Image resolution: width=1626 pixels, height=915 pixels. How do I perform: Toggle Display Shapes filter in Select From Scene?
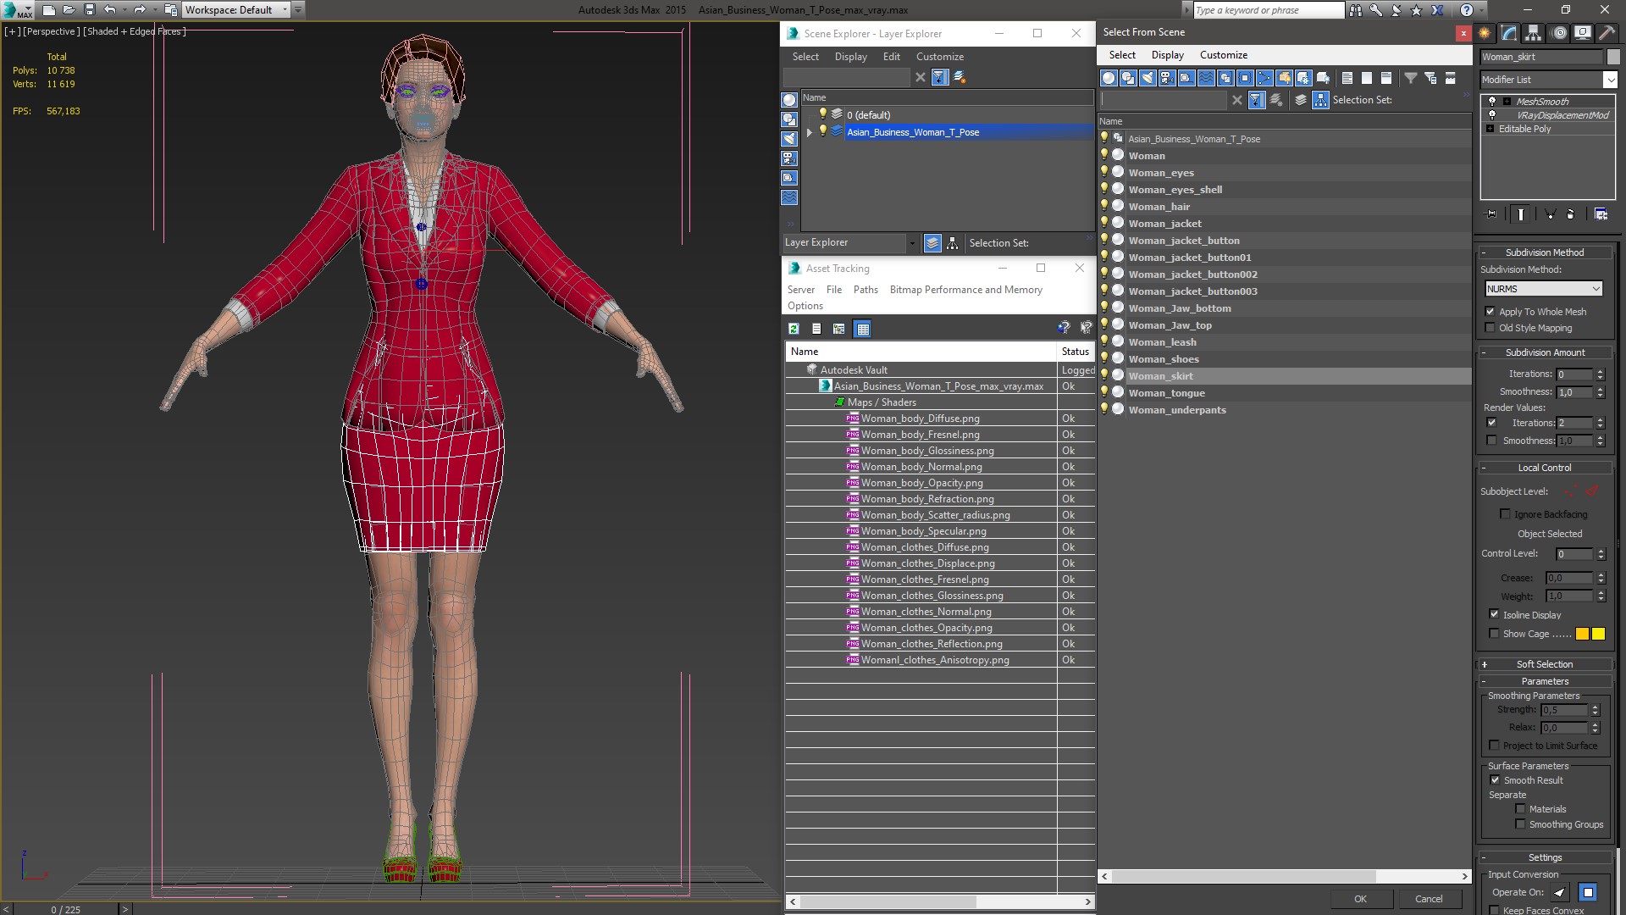[1128, 78]
